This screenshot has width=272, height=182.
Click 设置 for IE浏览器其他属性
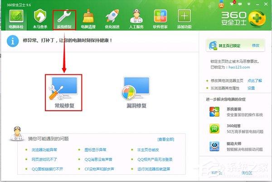(x=251, y=88)
